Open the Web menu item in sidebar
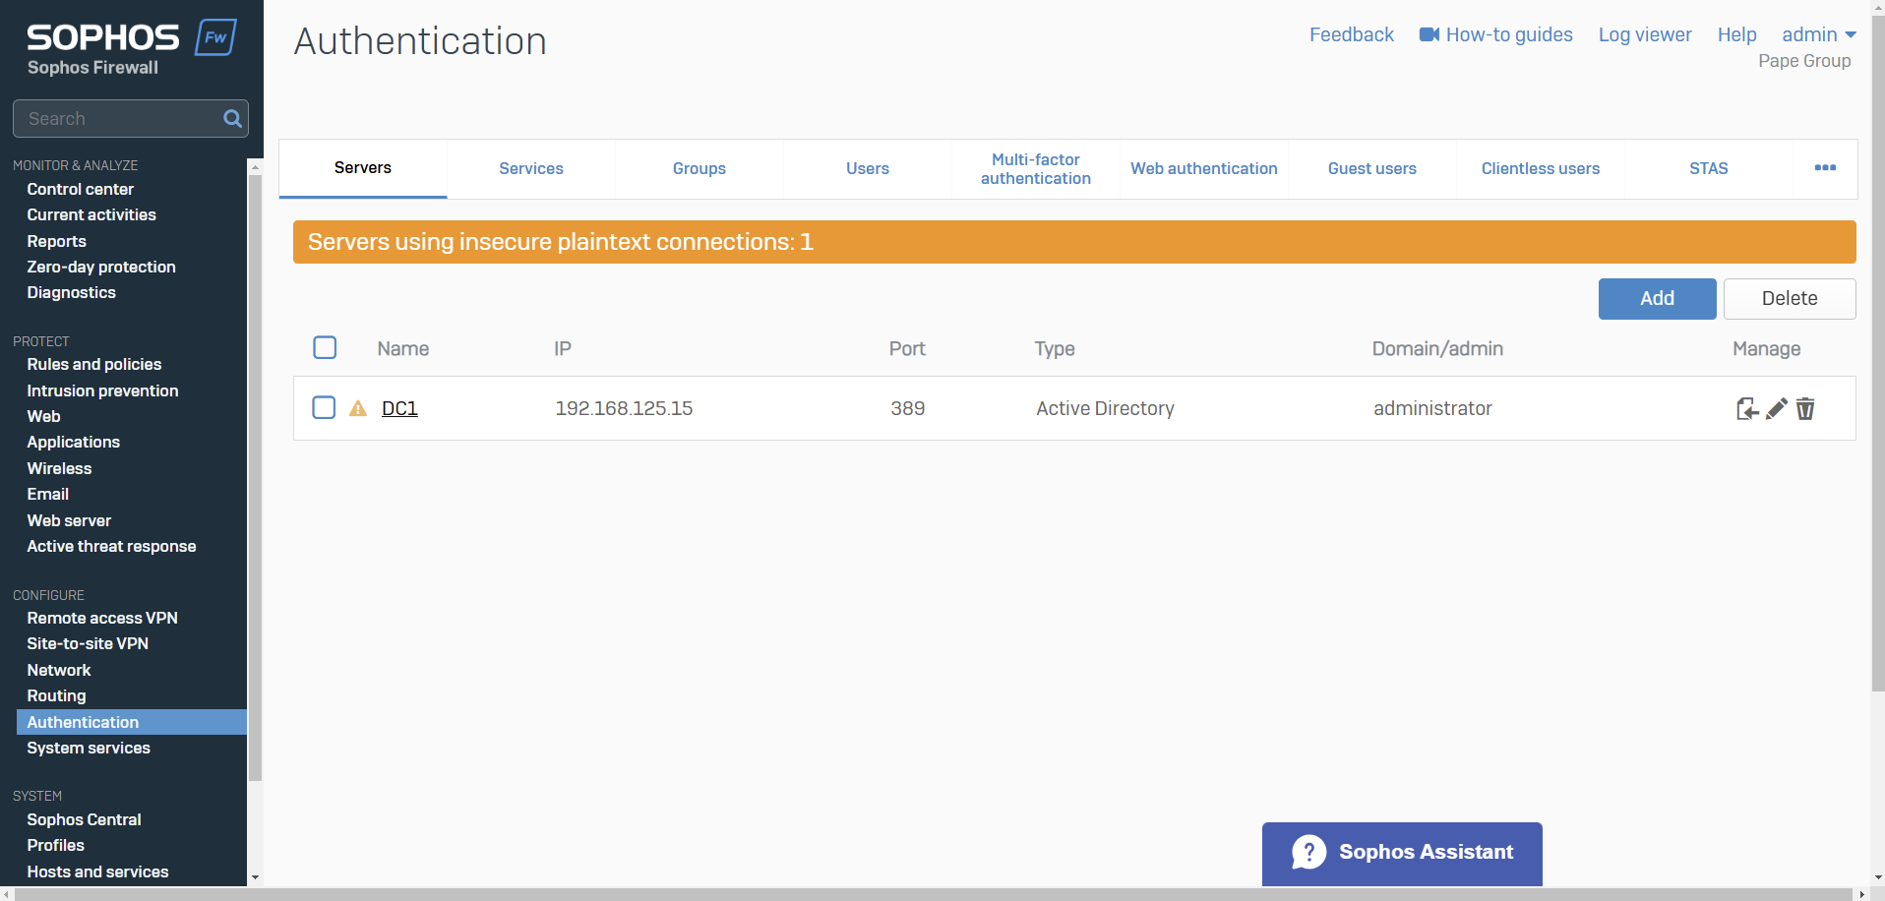 tap(44, 416)
